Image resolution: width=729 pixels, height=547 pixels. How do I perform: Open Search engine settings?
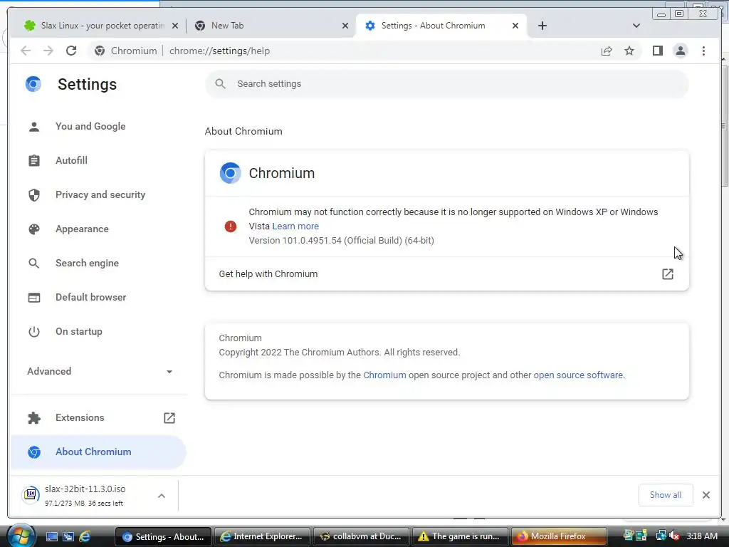(87, 264)
